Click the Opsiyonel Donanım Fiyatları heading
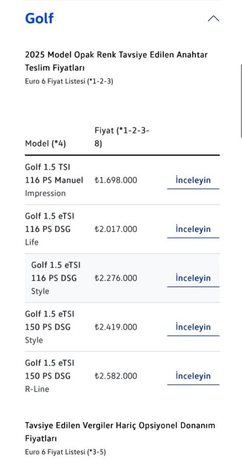 [x=120, y=432]
